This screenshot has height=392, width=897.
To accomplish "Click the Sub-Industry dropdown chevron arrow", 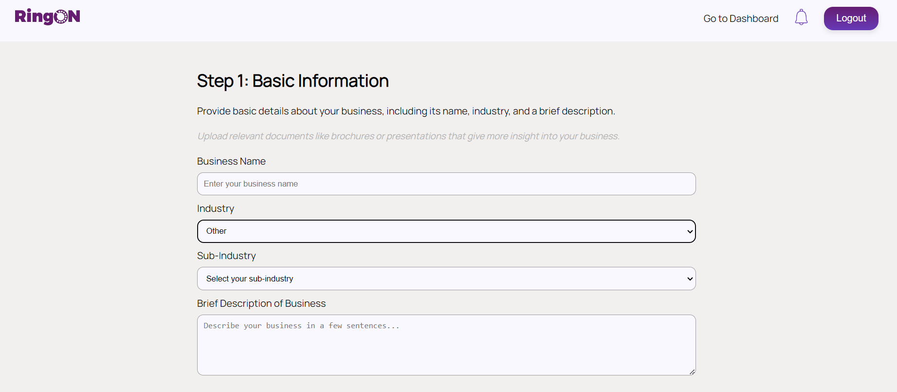I will coord(690,279).
